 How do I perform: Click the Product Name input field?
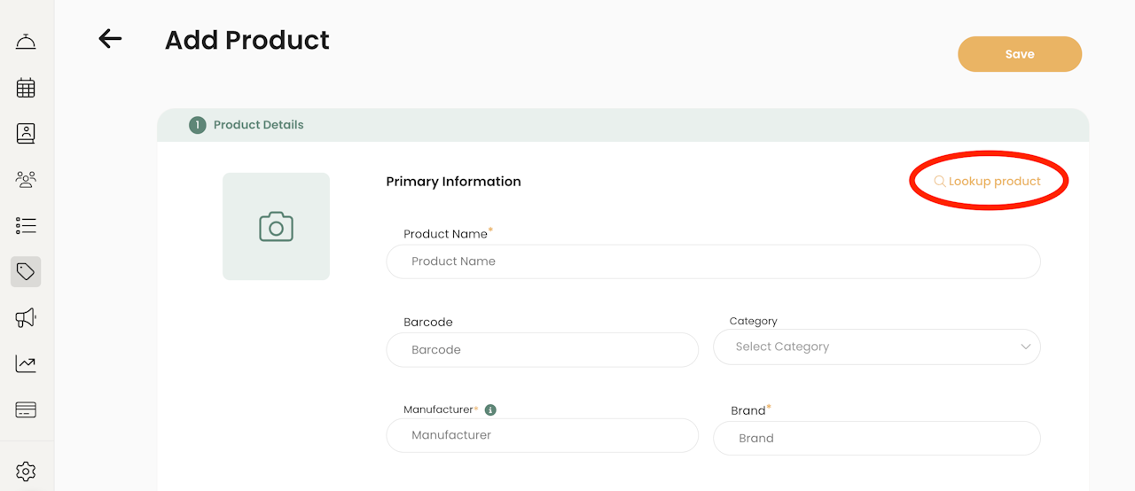click(713, 261)
